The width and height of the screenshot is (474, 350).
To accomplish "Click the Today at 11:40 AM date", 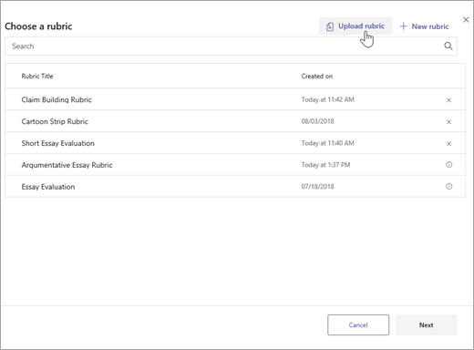I will 327,143.
